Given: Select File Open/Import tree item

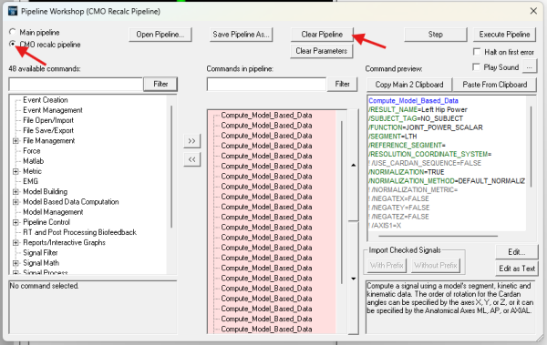Looking at the screenshot, I should coord(48,120).
